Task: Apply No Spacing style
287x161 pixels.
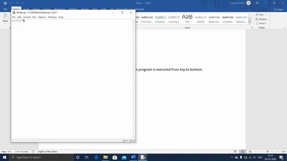Action: tap(147, 19)
